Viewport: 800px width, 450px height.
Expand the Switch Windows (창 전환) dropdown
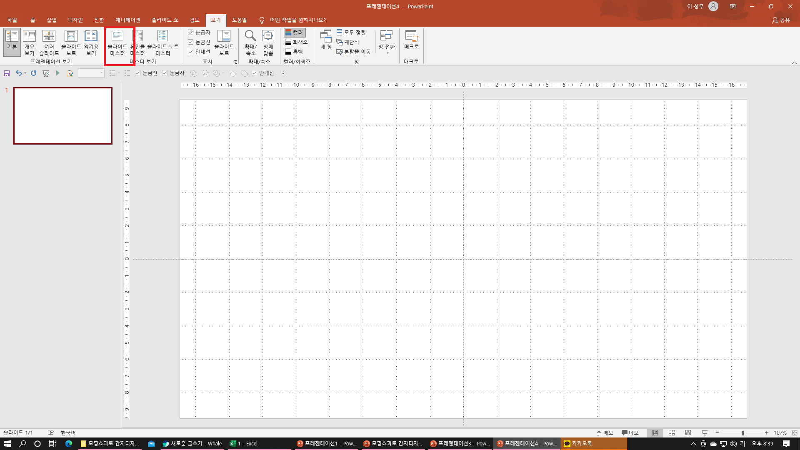(387, 52)
